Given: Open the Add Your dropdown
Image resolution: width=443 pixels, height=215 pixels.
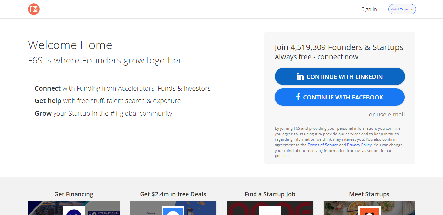Looking at the screenshot, I should coord(402,9).
